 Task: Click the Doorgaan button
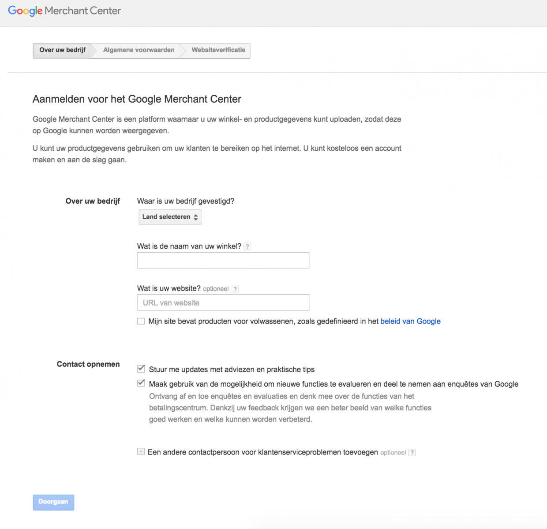point(53,502)
